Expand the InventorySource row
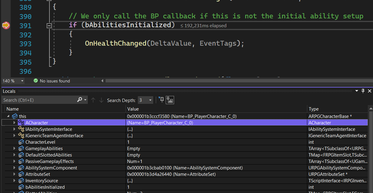The height and width of the screenshot is (193, 373). [14, 180]
